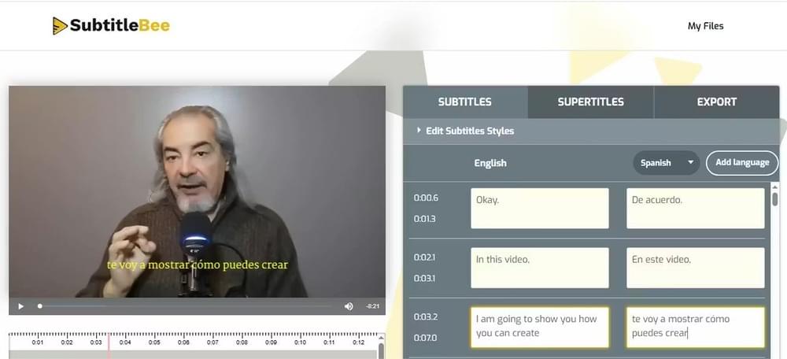Edit the English 'Okay.' subtitle field
This screenshot has height=359, width=787.
(x=539, y=209)
